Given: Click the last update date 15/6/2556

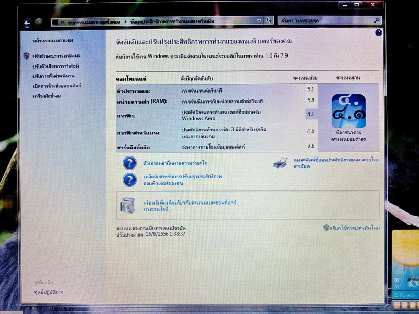Looking at the screenshot, I should [x=159, y=234].
